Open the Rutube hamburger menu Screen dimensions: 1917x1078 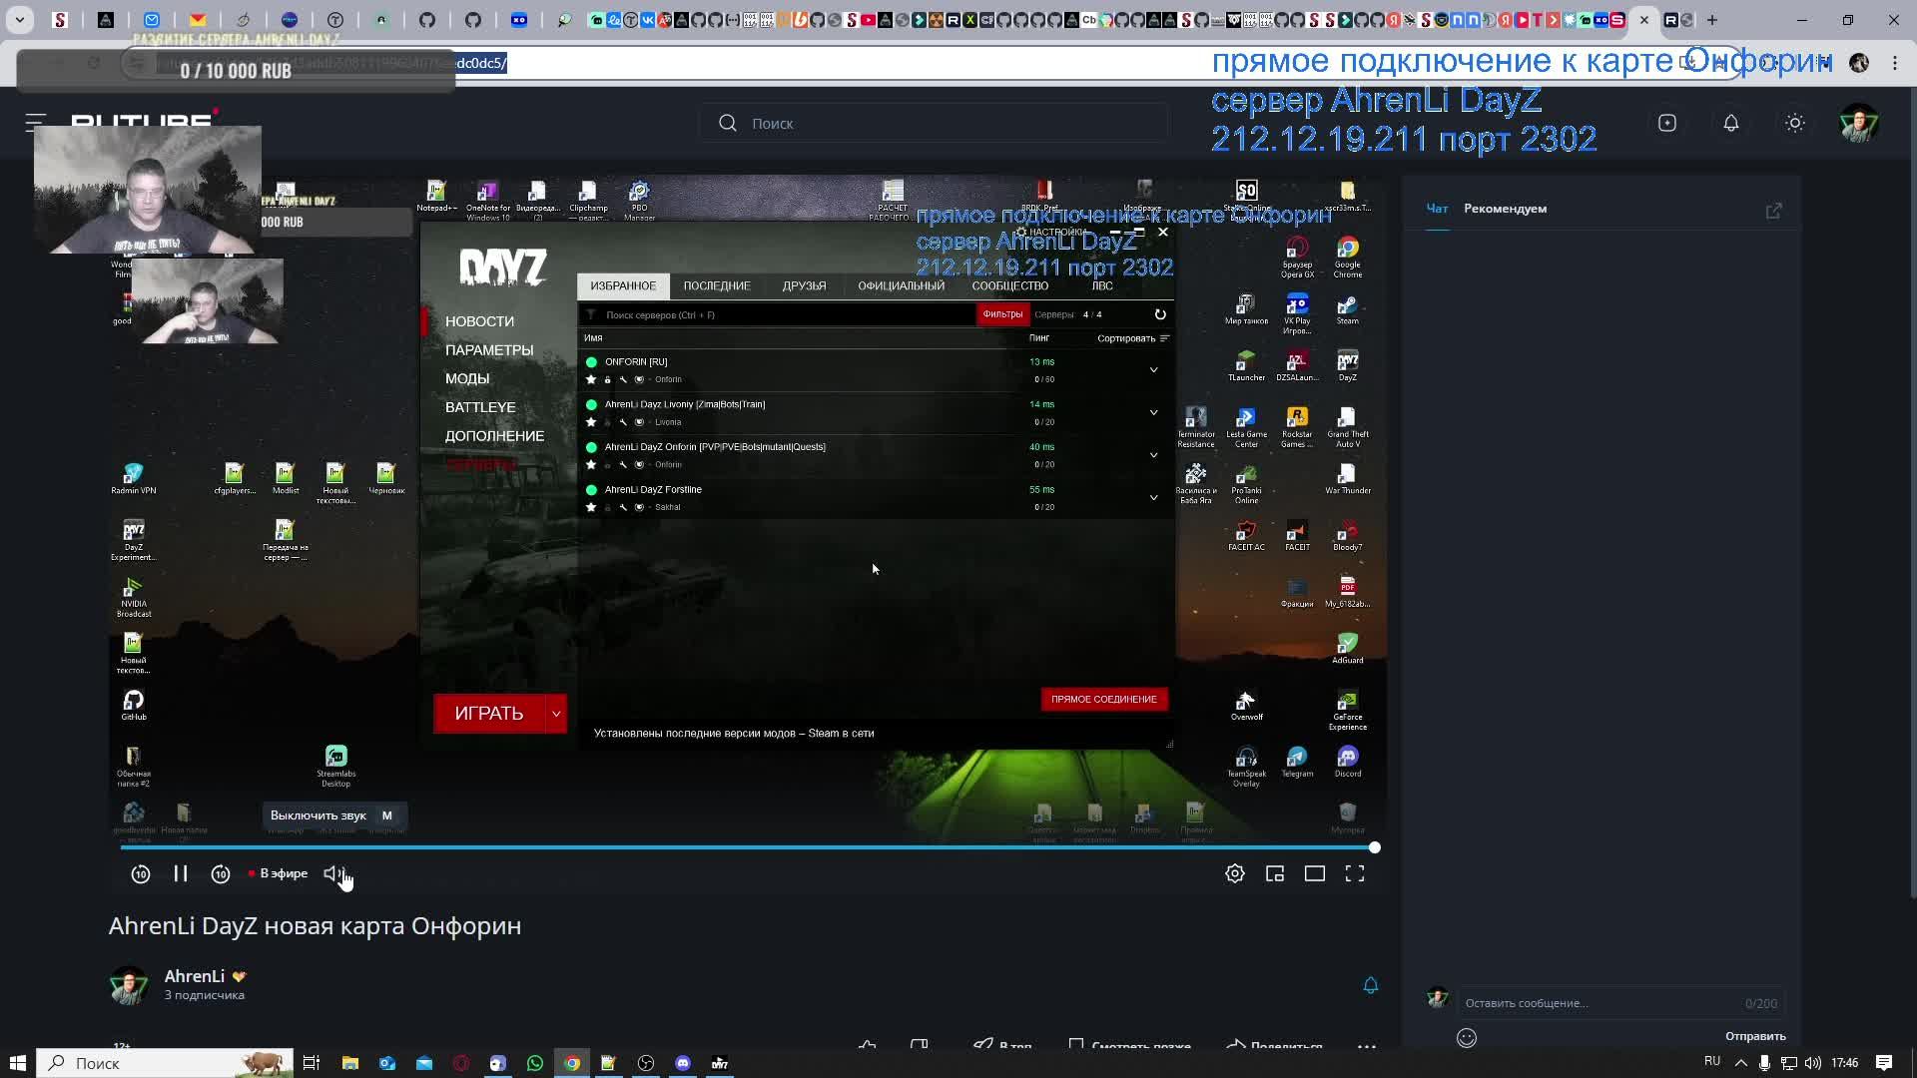point(36,123)
